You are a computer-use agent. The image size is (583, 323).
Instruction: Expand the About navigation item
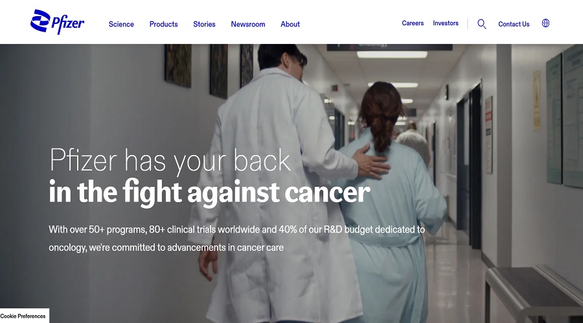290,24
